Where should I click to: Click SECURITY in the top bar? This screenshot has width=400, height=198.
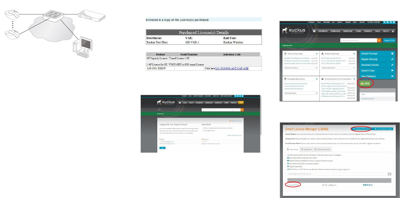pyautogui.click(x=362, y=23)
